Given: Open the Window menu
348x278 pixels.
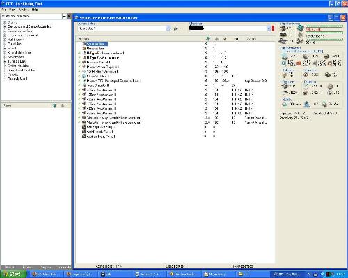Looking at the screenshot, I should 24,10.
